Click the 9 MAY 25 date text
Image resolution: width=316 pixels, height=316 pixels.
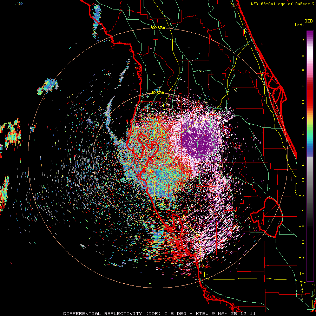coord(224,314)
